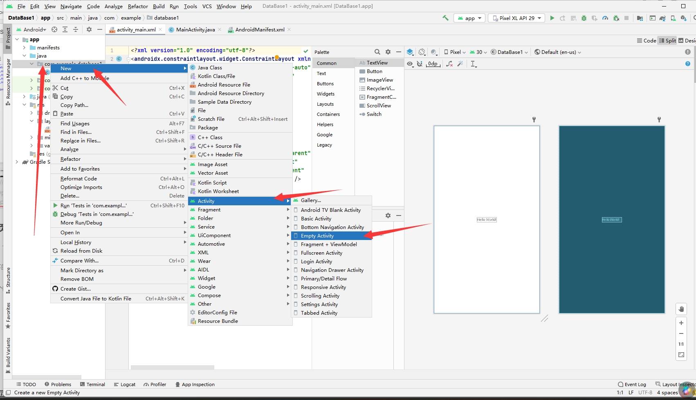The image size is (696, 400).
Task: Run the app using the green play icon
Action: pos(552,18)
